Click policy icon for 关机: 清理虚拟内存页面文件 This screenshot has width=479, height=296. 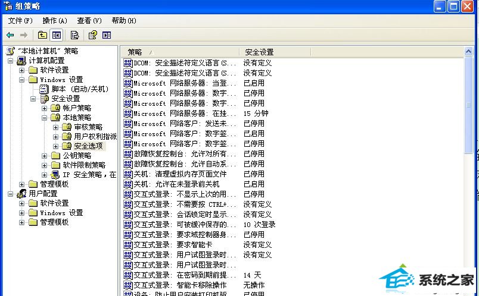click(128, 174)
